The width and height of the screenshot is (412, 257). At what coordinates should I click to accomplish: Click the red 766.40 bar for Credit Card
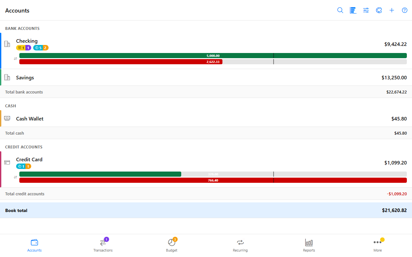coord(213,180)
